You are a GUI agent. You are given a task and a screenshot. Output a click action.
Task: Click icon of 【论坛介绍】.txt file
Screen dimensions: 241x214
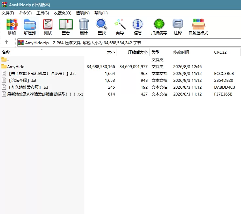pyautogui.click(x=4, y=80)
